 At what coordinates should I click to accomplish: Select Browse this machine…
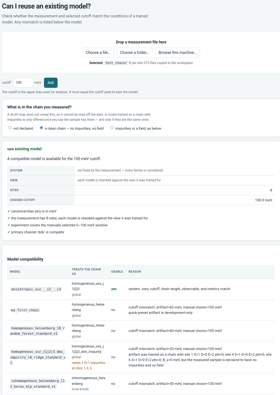pyautogui.click(x=177, y=53)
